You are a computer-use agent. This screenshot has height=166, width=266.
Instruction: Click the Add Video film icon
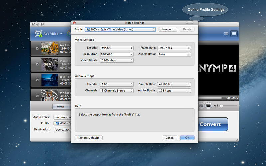[x=38, y=33]
